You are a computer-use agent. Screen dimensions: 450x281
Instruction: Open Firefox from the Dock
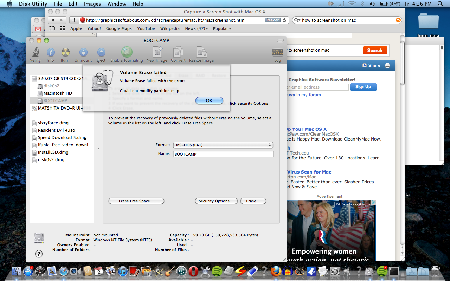[x=276, y=271]
